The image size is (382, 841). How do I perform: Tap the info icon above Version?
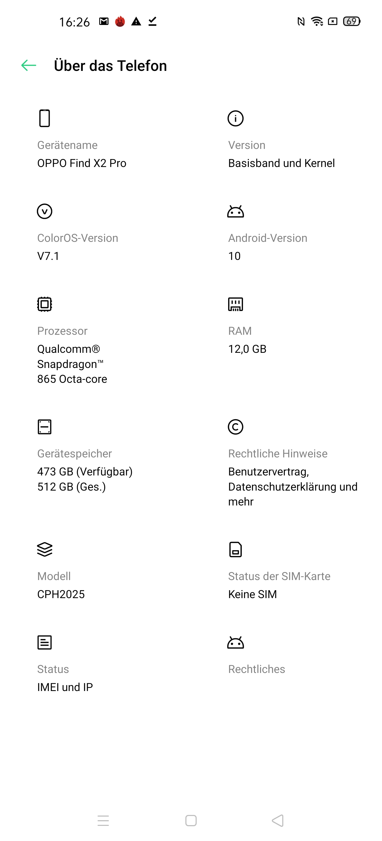[235, 118]
